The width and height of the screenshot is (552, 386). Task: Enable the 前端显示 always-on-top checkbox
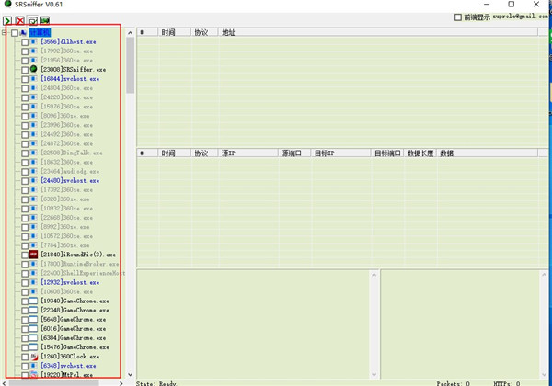tap(458, 17)
